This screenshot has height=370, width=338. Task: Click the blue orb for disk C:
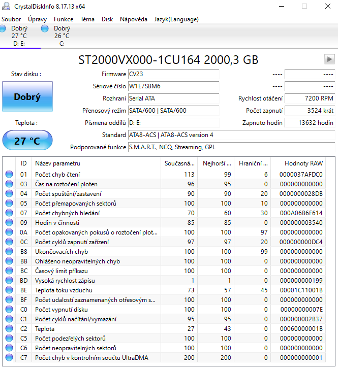tap(45, 29)
